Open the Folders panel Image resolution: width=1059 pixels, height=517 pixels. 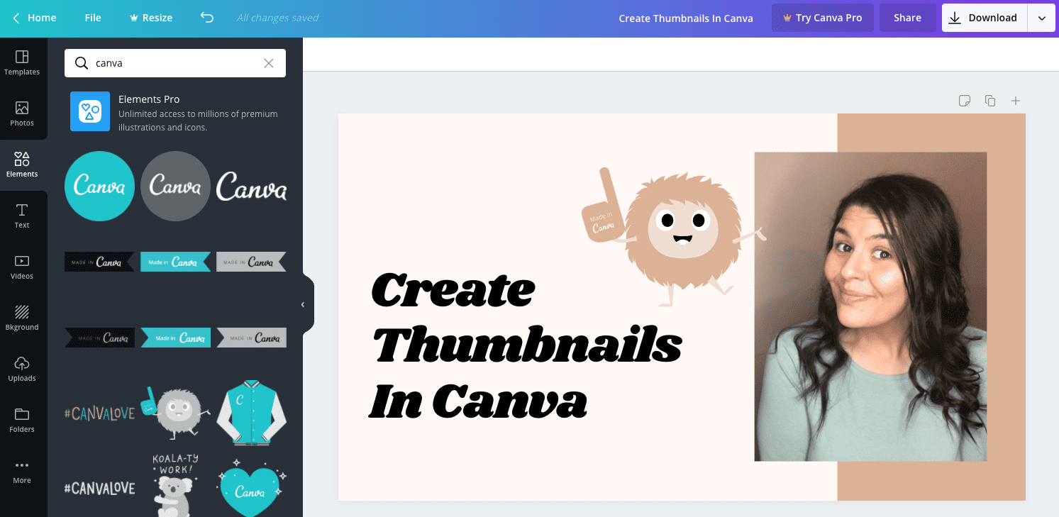pyautogui.click(x=22, y=421)
